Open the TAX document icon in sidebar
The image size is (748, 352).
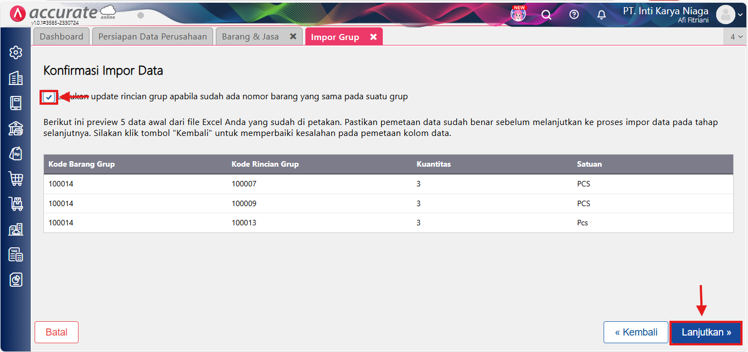pos(15,254)
